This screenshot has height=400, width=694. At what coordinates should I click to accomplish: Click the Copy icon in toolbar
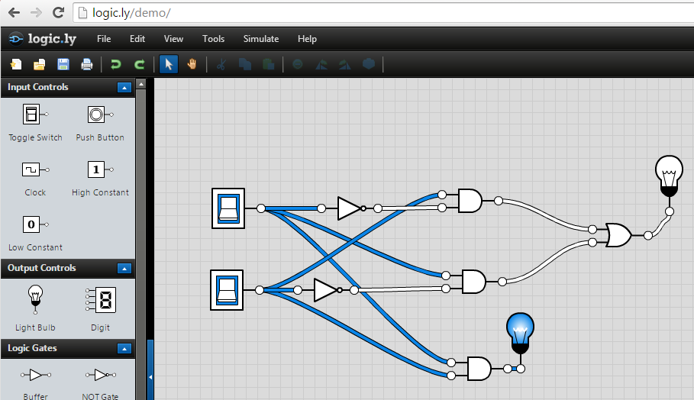click(x=245, y=65)
